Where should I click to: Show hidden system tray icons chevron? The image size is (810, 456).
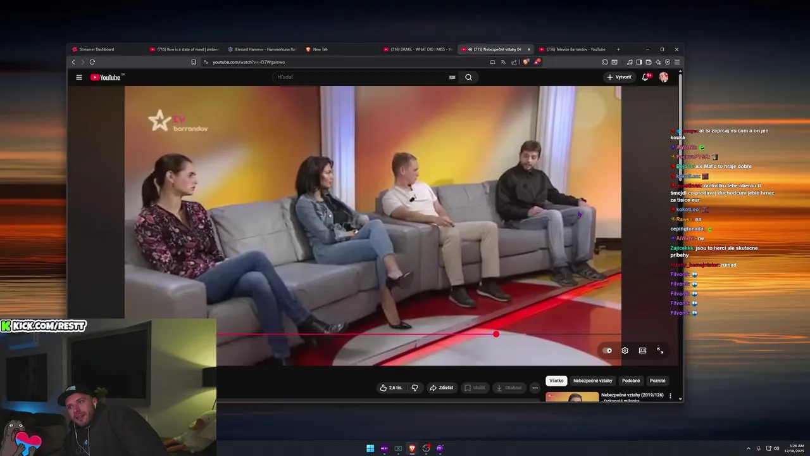749,448
